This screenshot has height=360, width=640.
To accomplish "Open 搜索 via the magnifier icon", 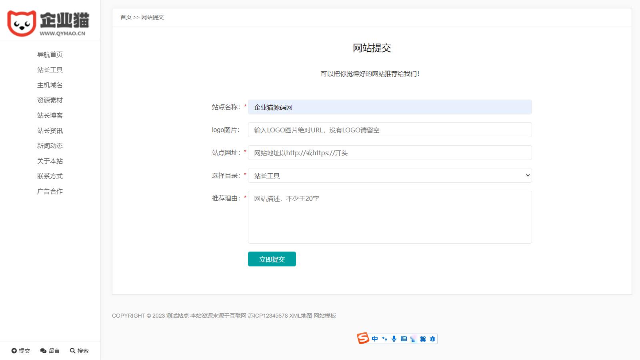I will 72,351.
